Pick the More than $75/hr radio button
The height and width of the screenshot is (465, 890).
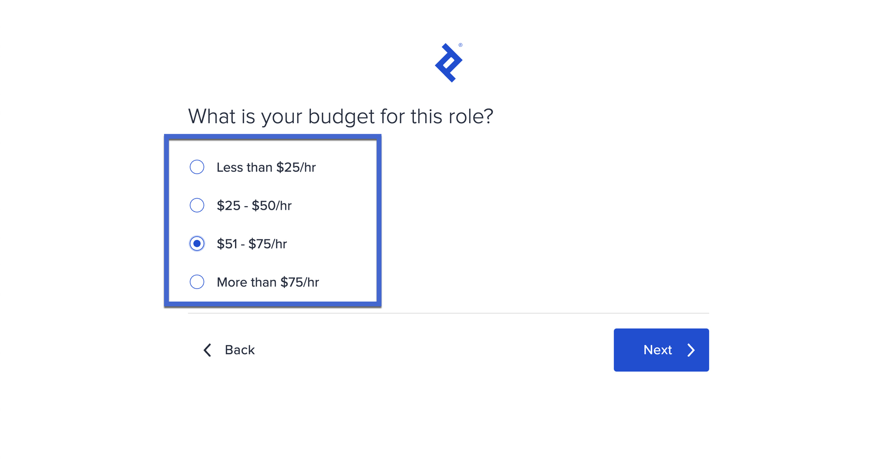197,282
